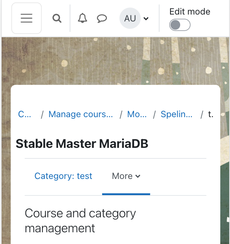Select the Category: test tab
The height and width of the screenshot is (244, 230).
[63, 176]
